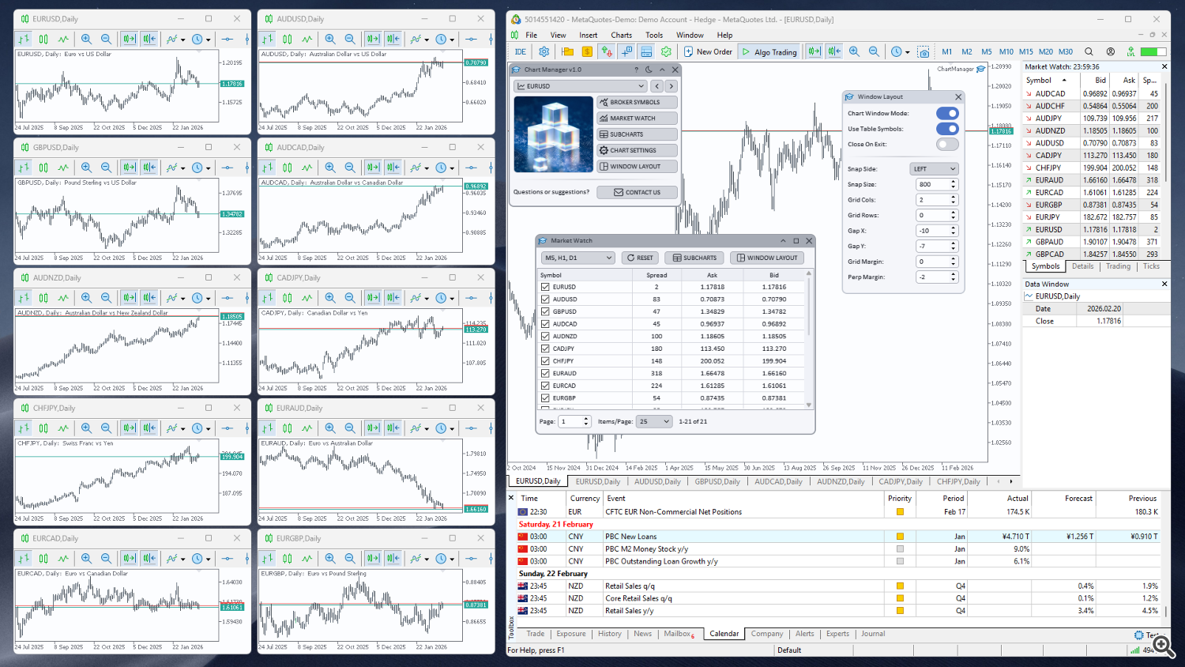Switch to the GBPUSD,Daily chart tab
1185x667 pixels.
point(717,480)
